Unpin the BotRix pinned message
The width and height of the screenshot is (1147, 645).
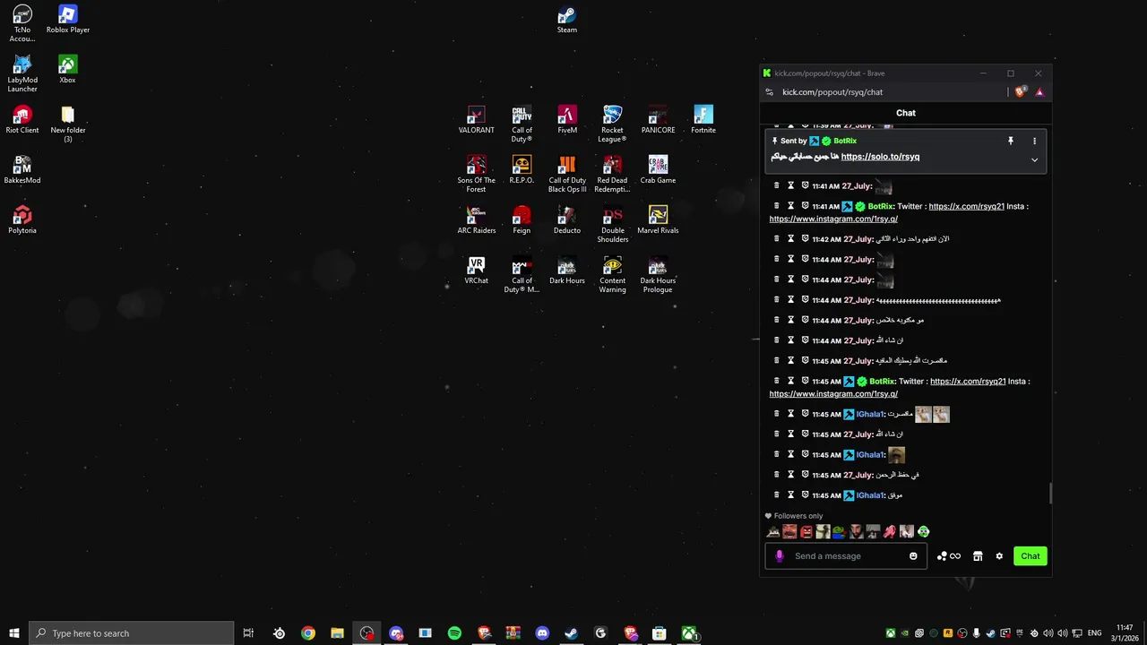(1010, 141)
